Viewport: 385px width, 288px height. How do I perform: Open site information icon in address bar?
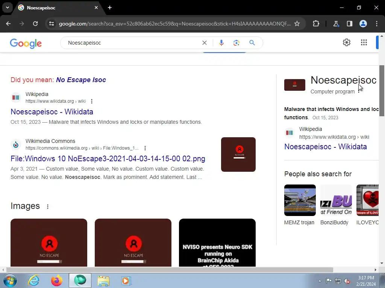(52, 24)
